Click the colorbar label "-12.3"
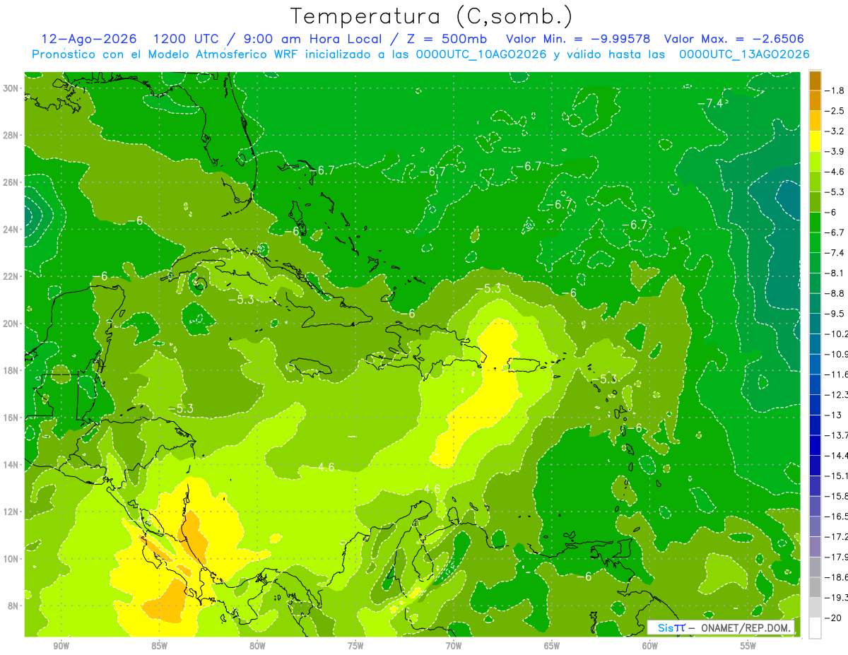The width and height of the screenshot is (848, 655). pyautogui.click(x=837, y=394)
